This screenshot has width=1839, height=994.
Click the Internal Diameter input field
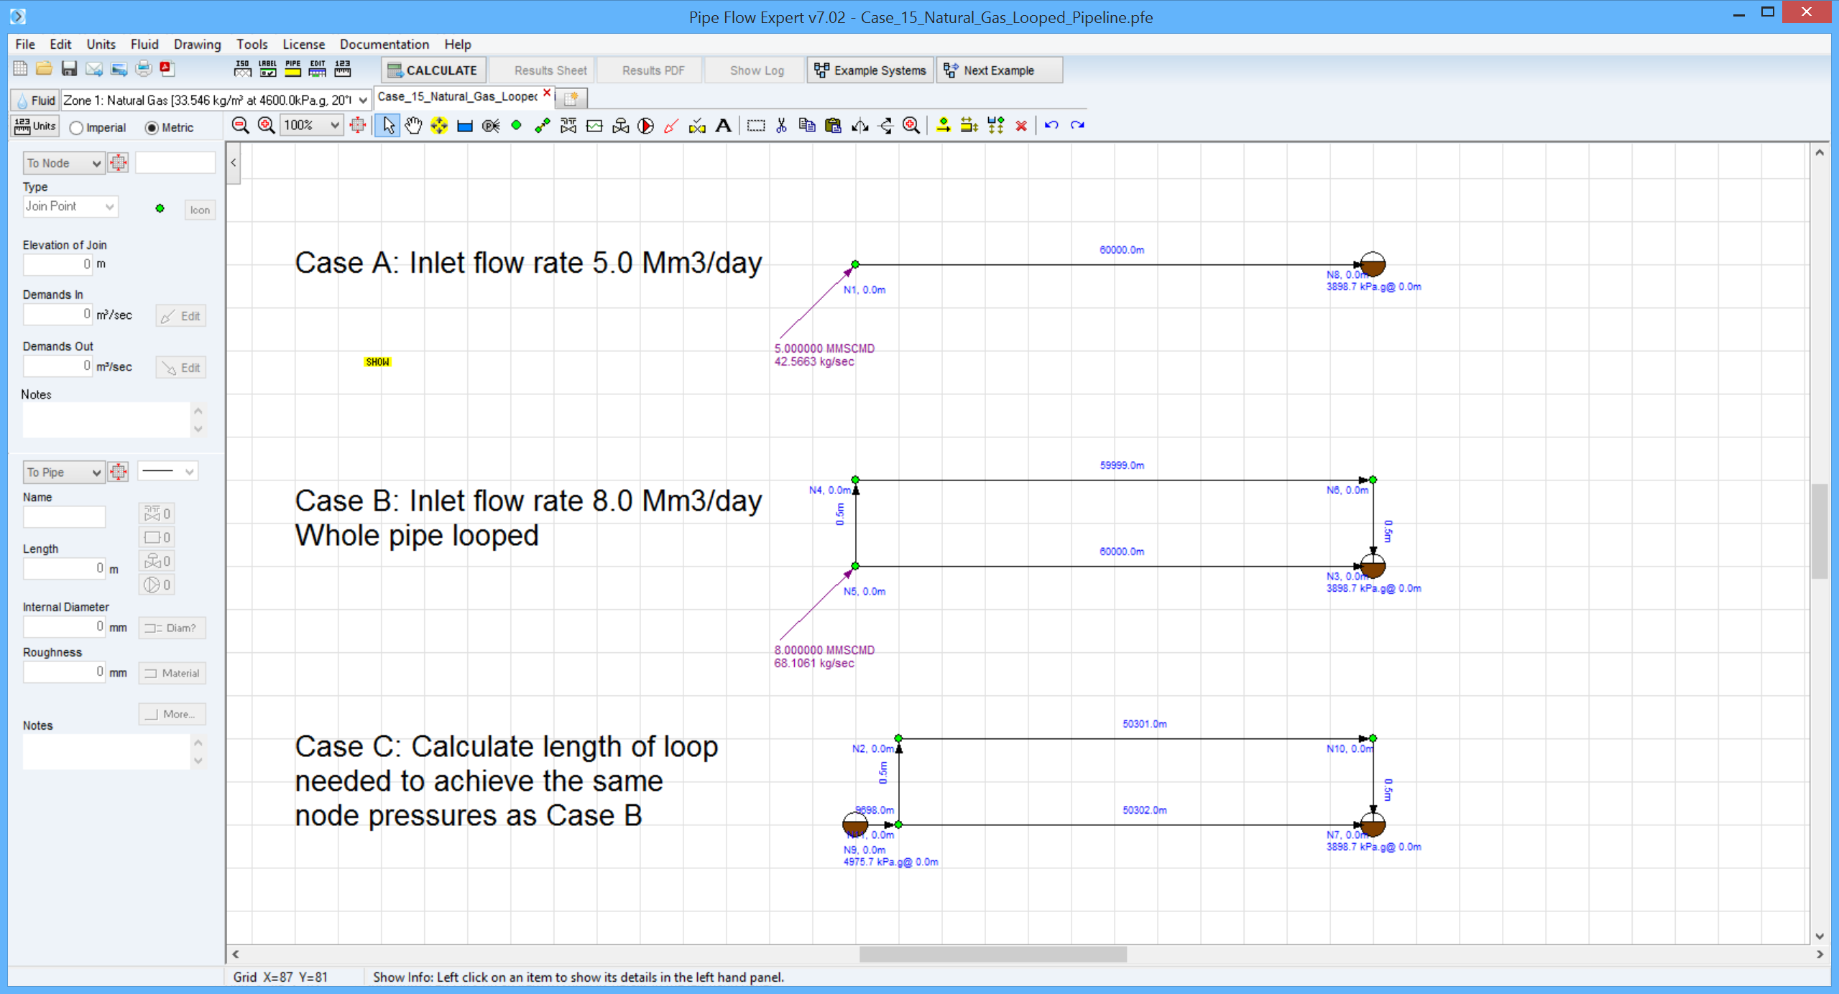click(x=64, y=627)
